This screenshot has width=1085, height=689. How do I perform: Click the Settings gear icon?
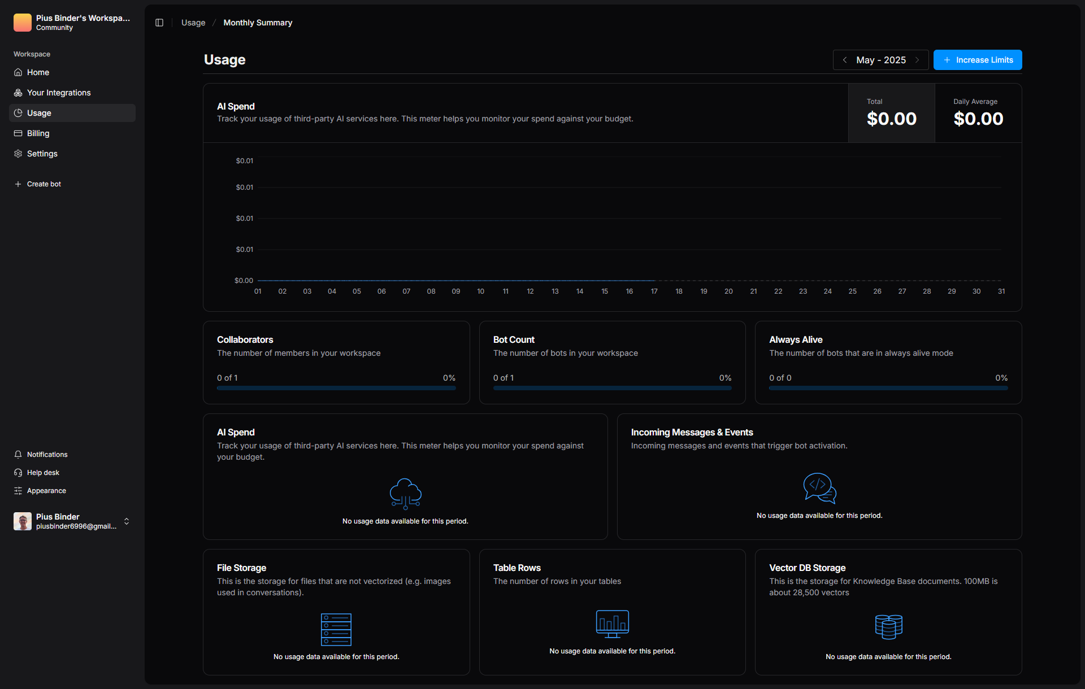(x=18, y=154)
